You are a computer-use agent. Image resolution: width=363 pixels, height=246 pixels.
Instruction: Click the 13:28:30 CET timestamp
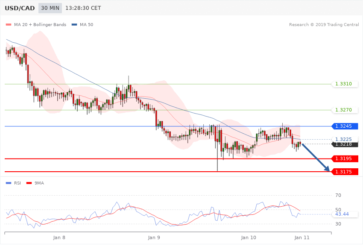(x=83, y=8)
